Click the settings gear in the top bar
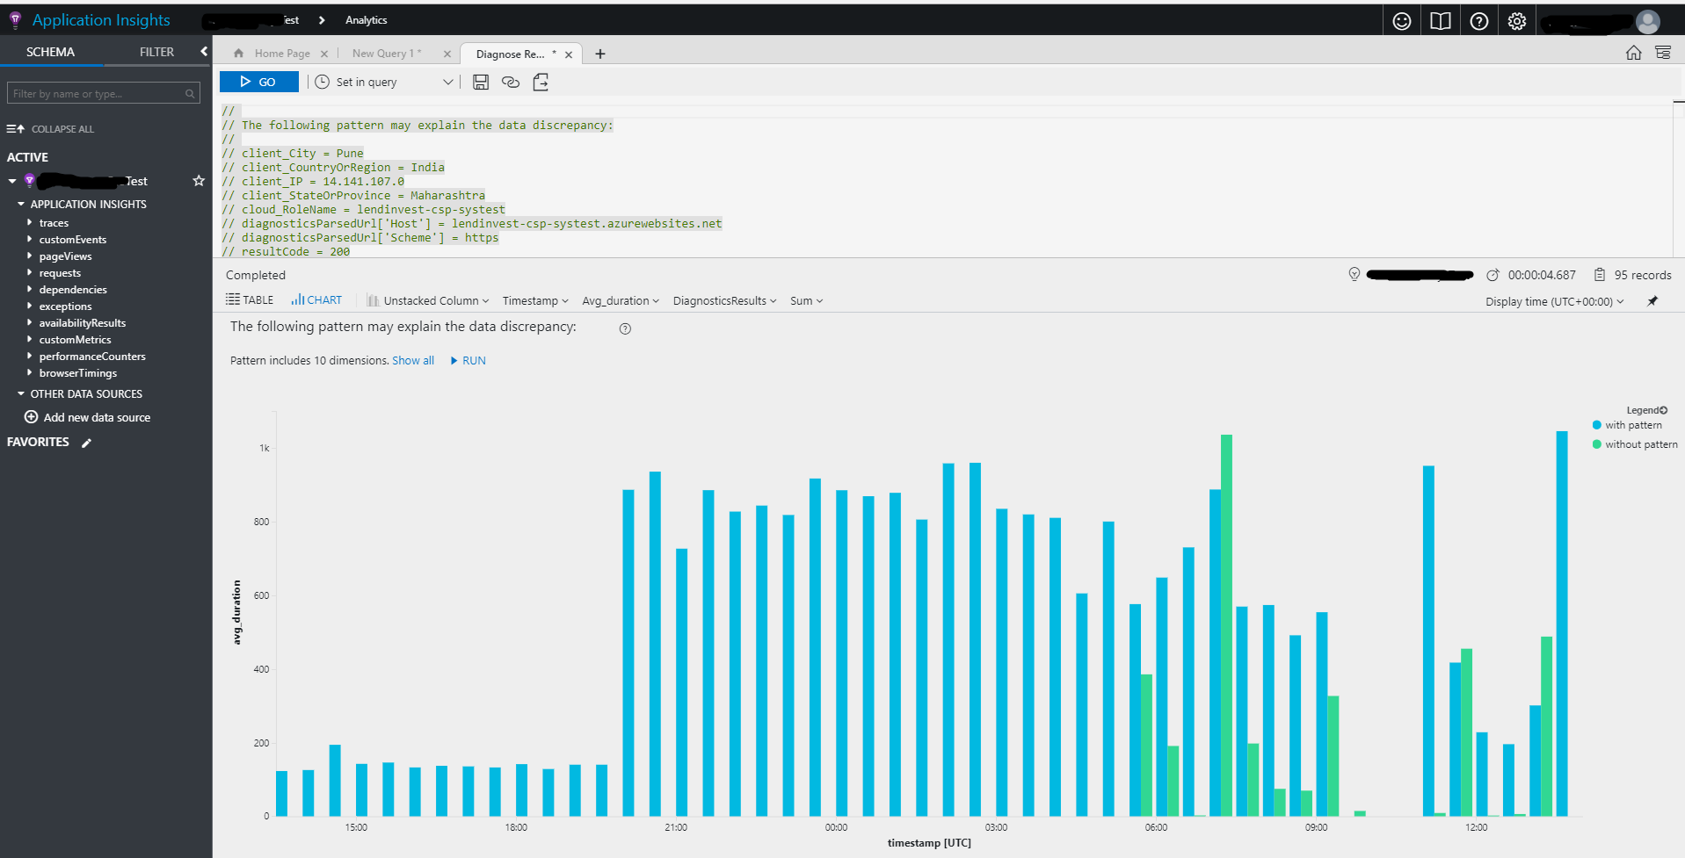The height and width of the screenshot is (858, 1685). click(1516, 19)
